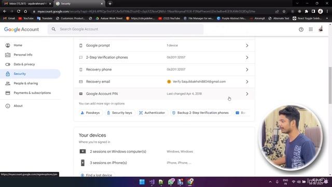Open the Chrome three-dot menu
The image size is (332, 187).
point(327,11)
